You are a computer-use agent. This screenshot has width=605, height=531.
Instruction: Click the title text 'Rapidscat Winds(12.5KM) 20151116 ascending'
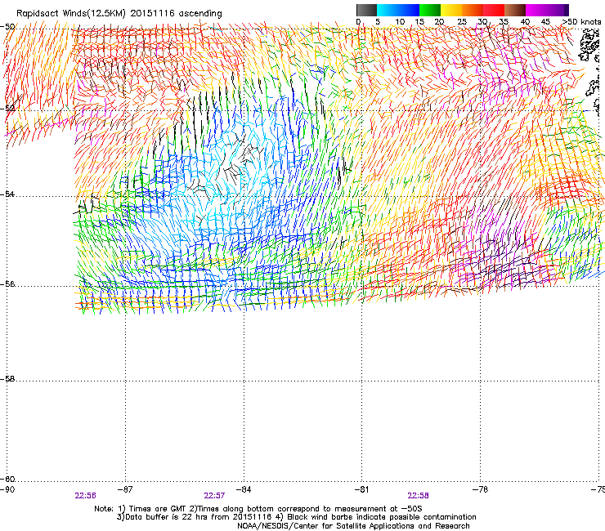119,14
